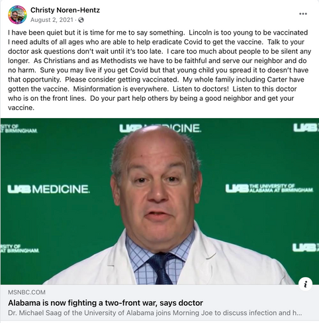Click the globe public audience icon
The image size is (319, 323).
click(81, 20)
